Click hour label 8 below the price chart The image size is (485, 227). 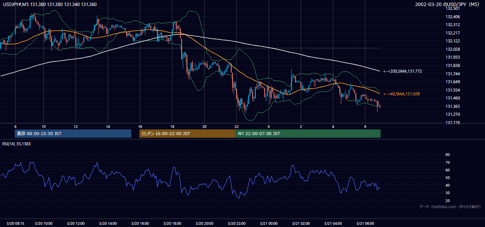(15, 126)
